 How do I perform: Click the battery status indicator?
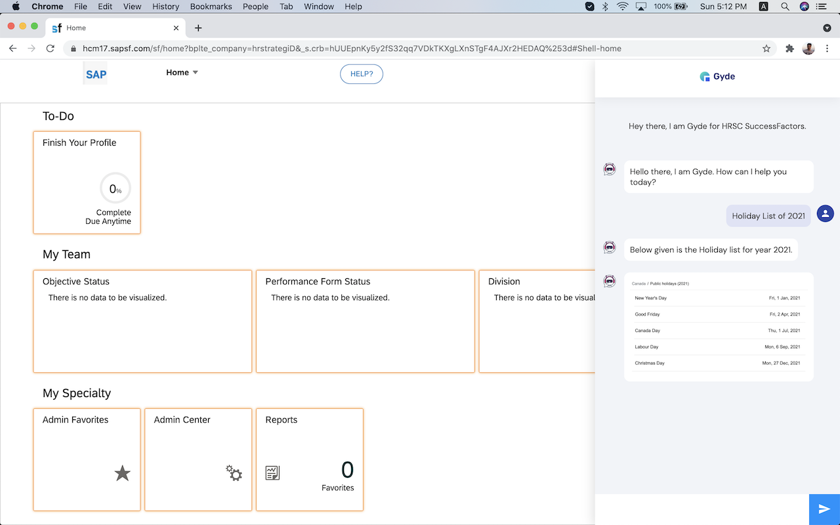(669, 7)
